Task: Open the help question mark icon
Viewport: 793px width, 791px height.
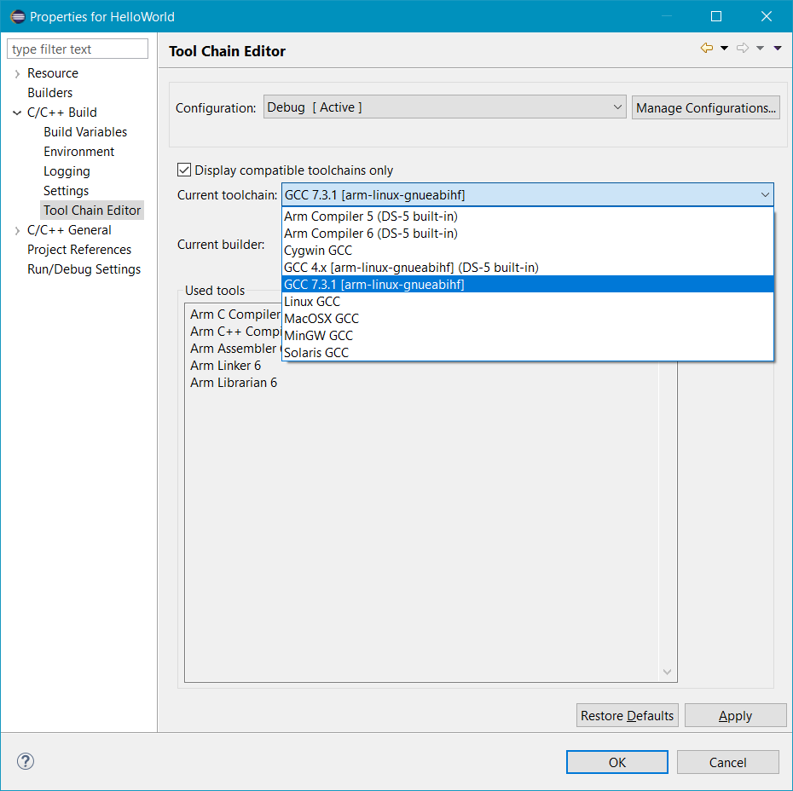Action: point(25,761)
